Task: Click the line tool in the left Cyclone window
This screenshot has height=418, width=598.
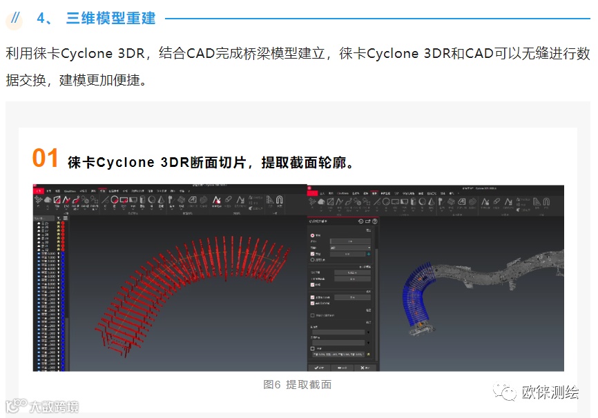Action: [105, 199]
